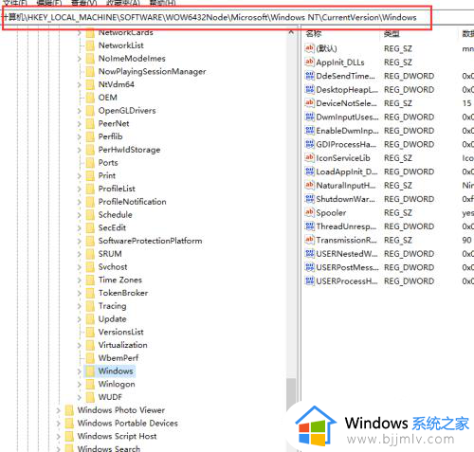Select the Virtualization key

[x=122, y=345]
